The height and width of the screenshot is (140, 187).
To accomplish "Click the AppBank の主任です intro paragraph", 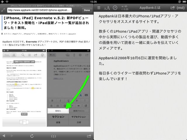I will pyautogui.click(x=46, y=43).
